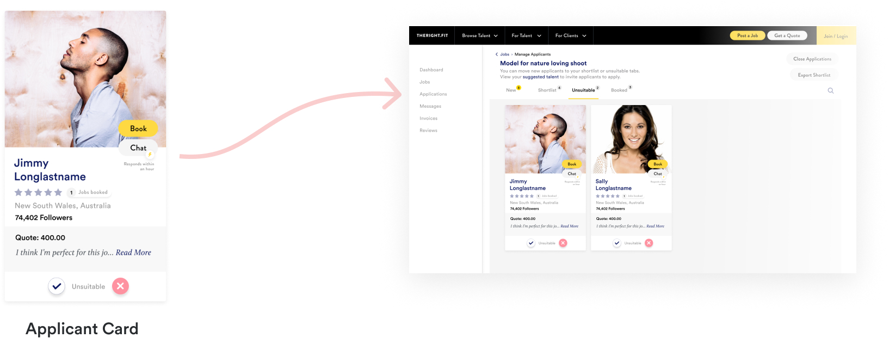Viewport: 889px width, 344px height.
Task: Click the Sally Longlastname name text
Action: click(x=614, y=185)
